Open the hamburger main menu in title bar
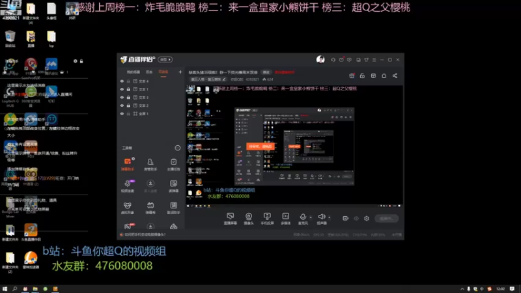 [374, 60]
